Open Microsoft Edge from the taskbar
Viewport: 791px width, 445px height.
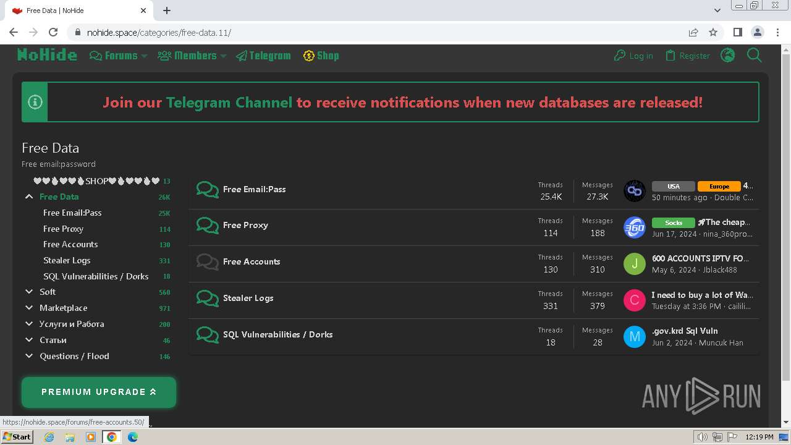(133, 437)
